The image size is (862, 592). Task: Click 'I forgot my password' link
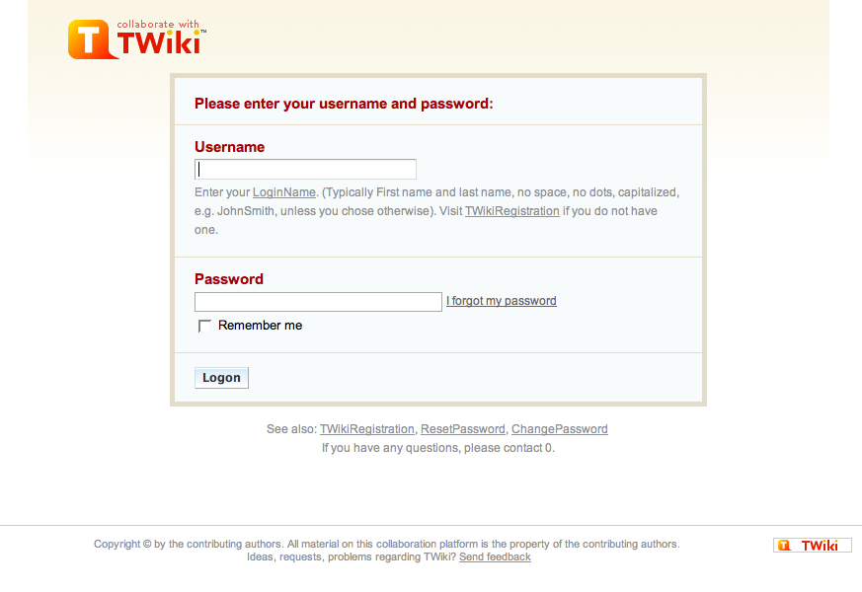point(501,300)
